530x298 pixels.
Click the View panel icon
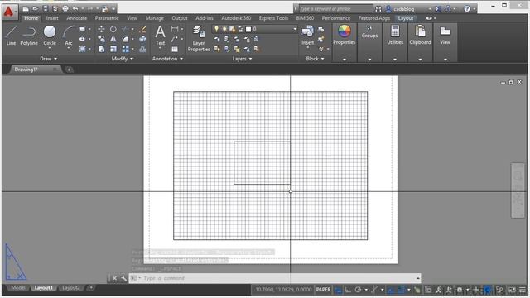(446, 31)
